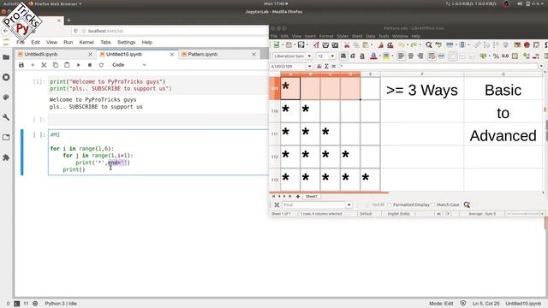This screenshot has height=308, width=548.
Task: Click the Ln 5, Col 25 status item
Action: [485, 304]
